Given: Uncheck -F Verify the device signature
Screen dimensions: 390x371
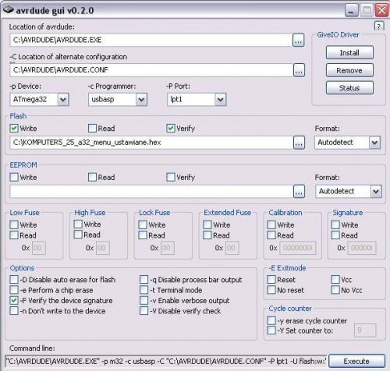Looking at the screenshot, I should tap(14, 300).
